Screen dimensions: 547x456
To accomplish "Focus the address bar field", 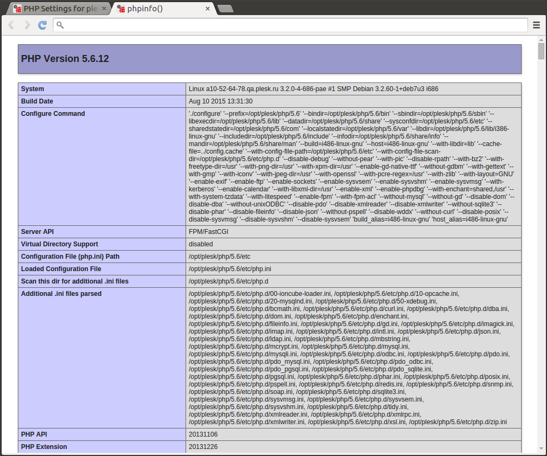I will pyautogui.click(x=290, y=25).
